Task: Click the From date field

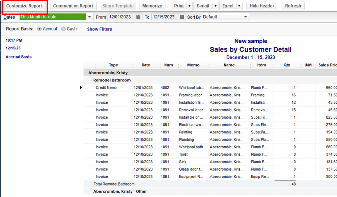Action: 121,17
